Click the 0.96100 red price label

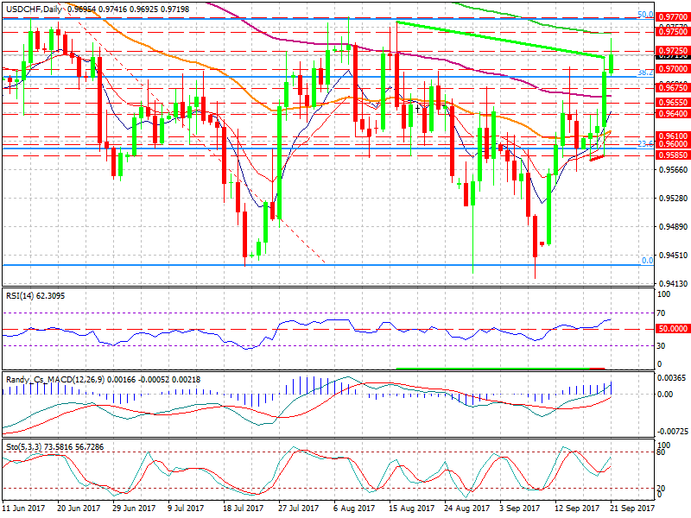(x=672, y=136)
